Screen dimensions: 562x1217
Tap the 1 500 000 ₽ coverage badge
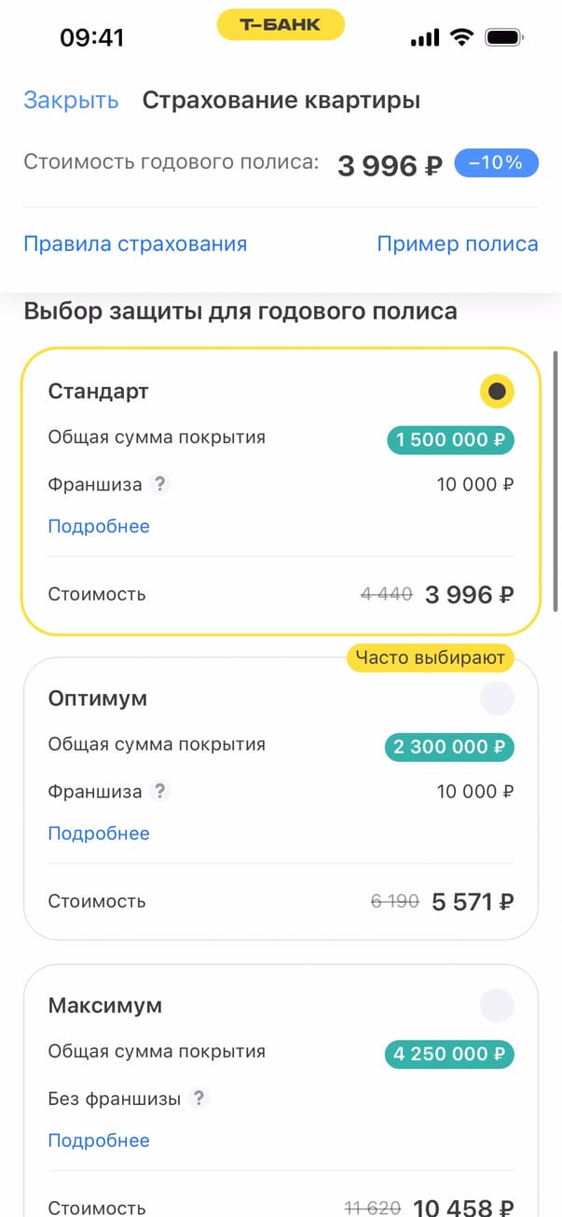click(x=450, y=439)
